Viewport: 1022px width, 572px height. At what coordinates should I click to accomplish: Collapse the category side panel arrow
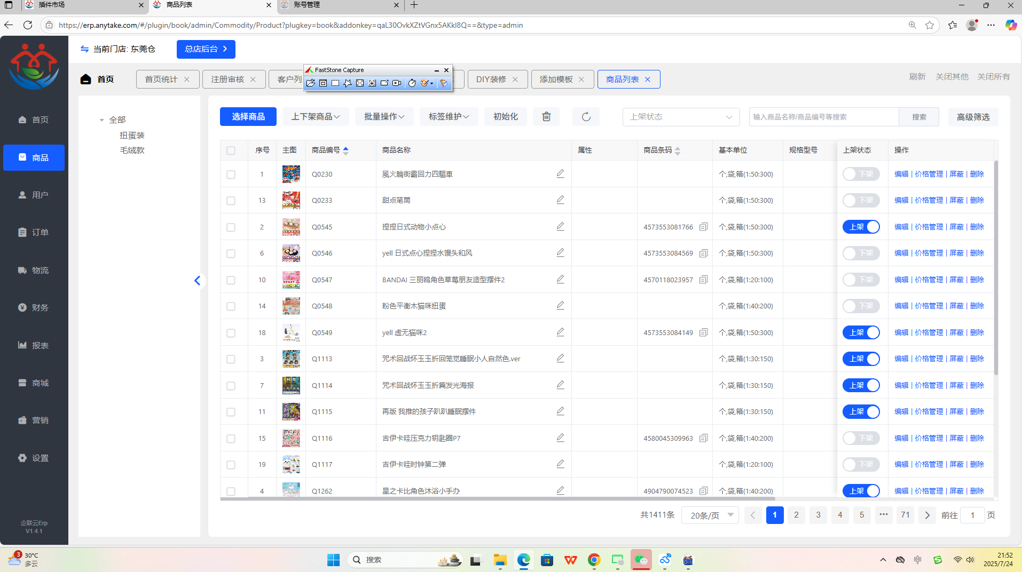point(197,280)
